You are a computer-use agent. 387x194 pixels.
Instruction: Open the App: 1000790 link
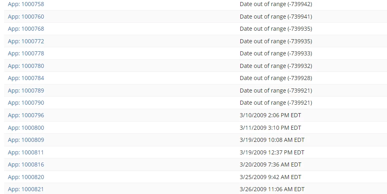(x=26, y=103)
